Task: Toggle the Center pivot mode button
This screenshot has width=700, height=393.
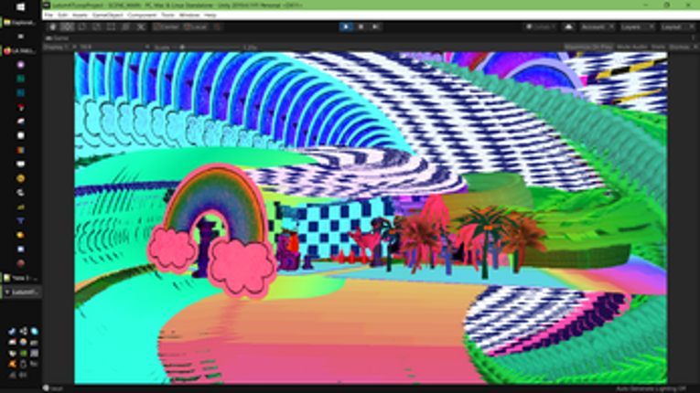Action: [x=166, y=27]
